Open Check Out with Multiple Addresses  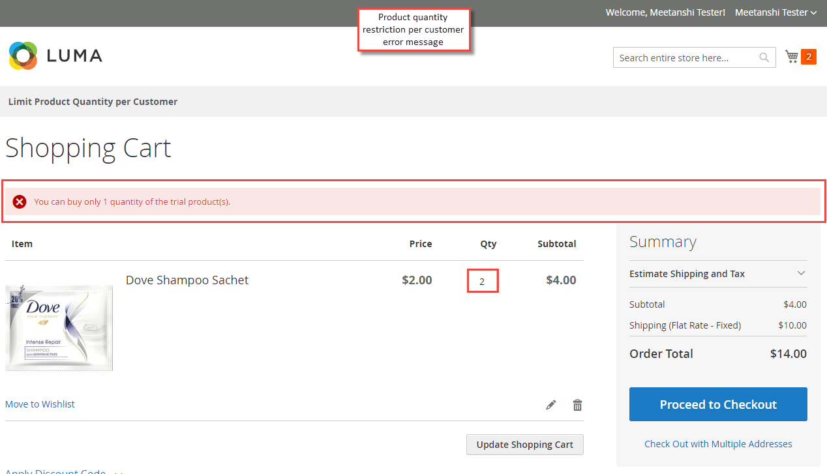(x=717, y=443)
